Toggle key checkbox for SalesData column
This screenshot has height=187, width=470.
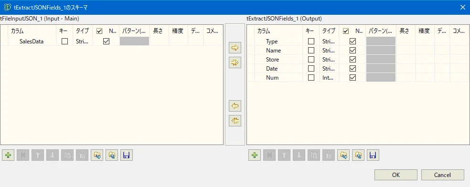click(64, 42)
